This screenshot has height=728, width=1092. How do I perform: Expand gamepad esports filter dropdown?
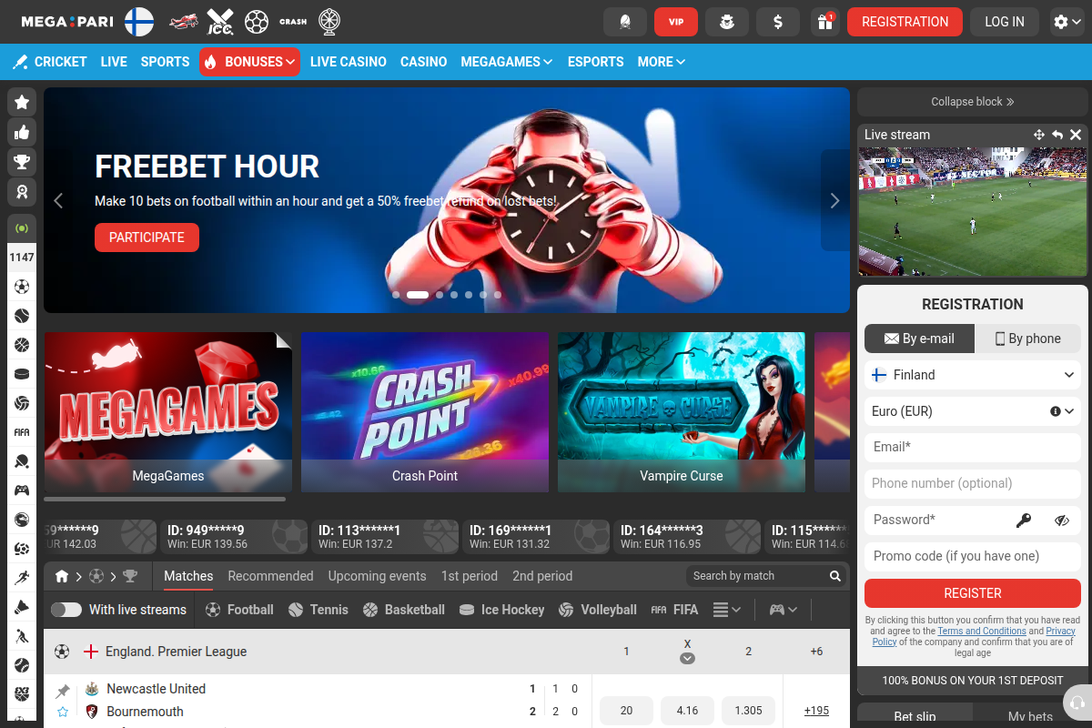(x=784, y=610)
